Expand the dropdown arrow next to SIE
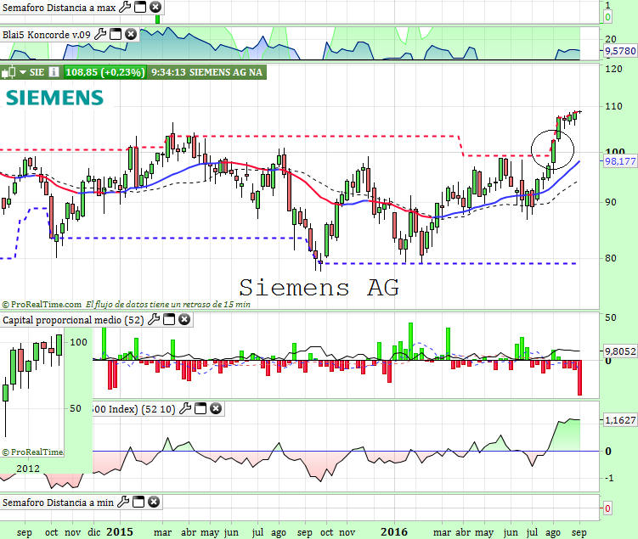 (x=23, y=73)
